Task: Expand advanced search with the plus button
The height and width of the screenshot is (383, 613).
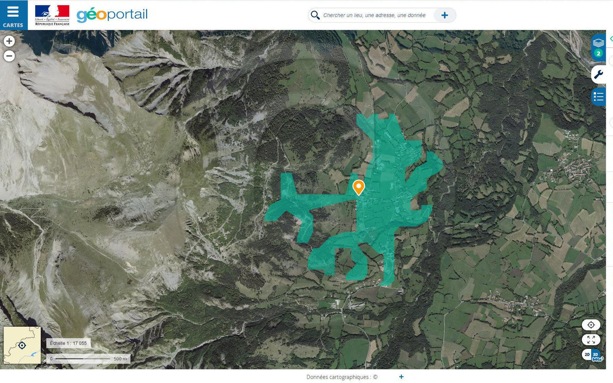Action: click(x=444, y=15)
